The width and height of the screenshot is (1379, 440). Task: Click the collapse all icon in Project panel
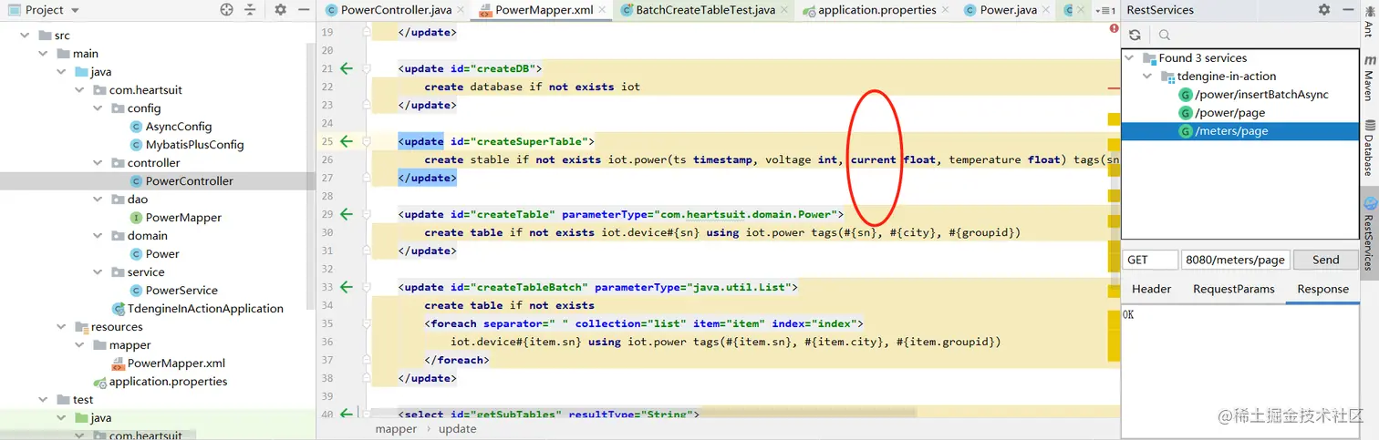(252, 10)
